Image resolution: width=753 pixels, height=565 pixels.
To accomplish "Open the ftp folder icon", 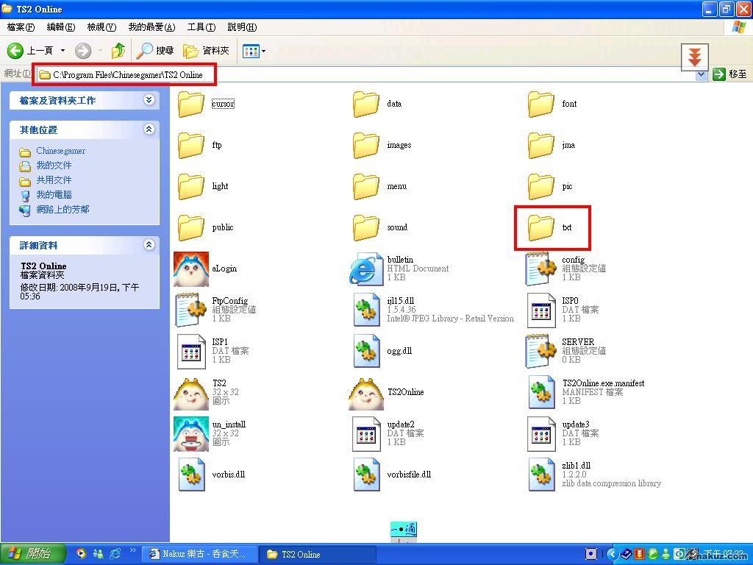I will [x=191, y=145].
